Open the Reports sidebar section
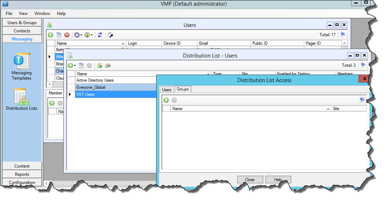The image size is (387, 201). click(22, 174)
